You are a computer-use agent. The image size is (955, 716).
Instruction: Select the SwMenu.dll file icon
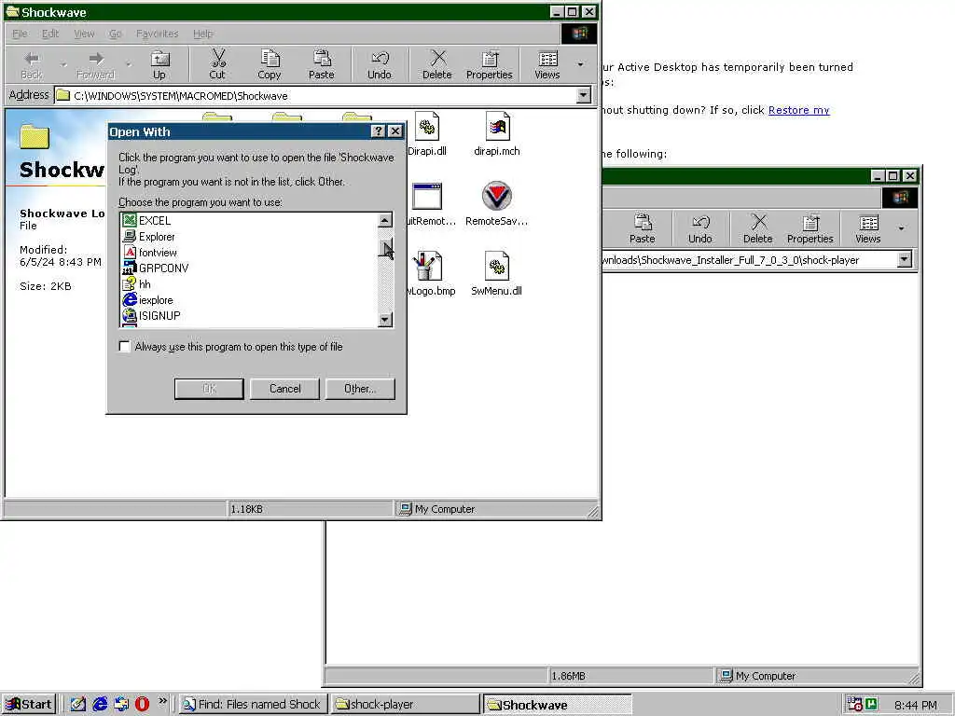tap(496, 274)
